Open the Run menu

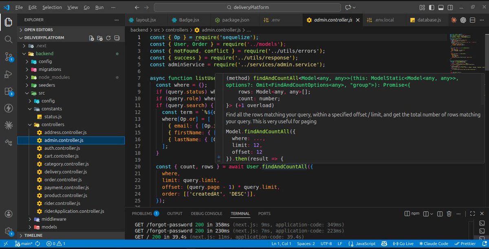(x=99, y=7)
